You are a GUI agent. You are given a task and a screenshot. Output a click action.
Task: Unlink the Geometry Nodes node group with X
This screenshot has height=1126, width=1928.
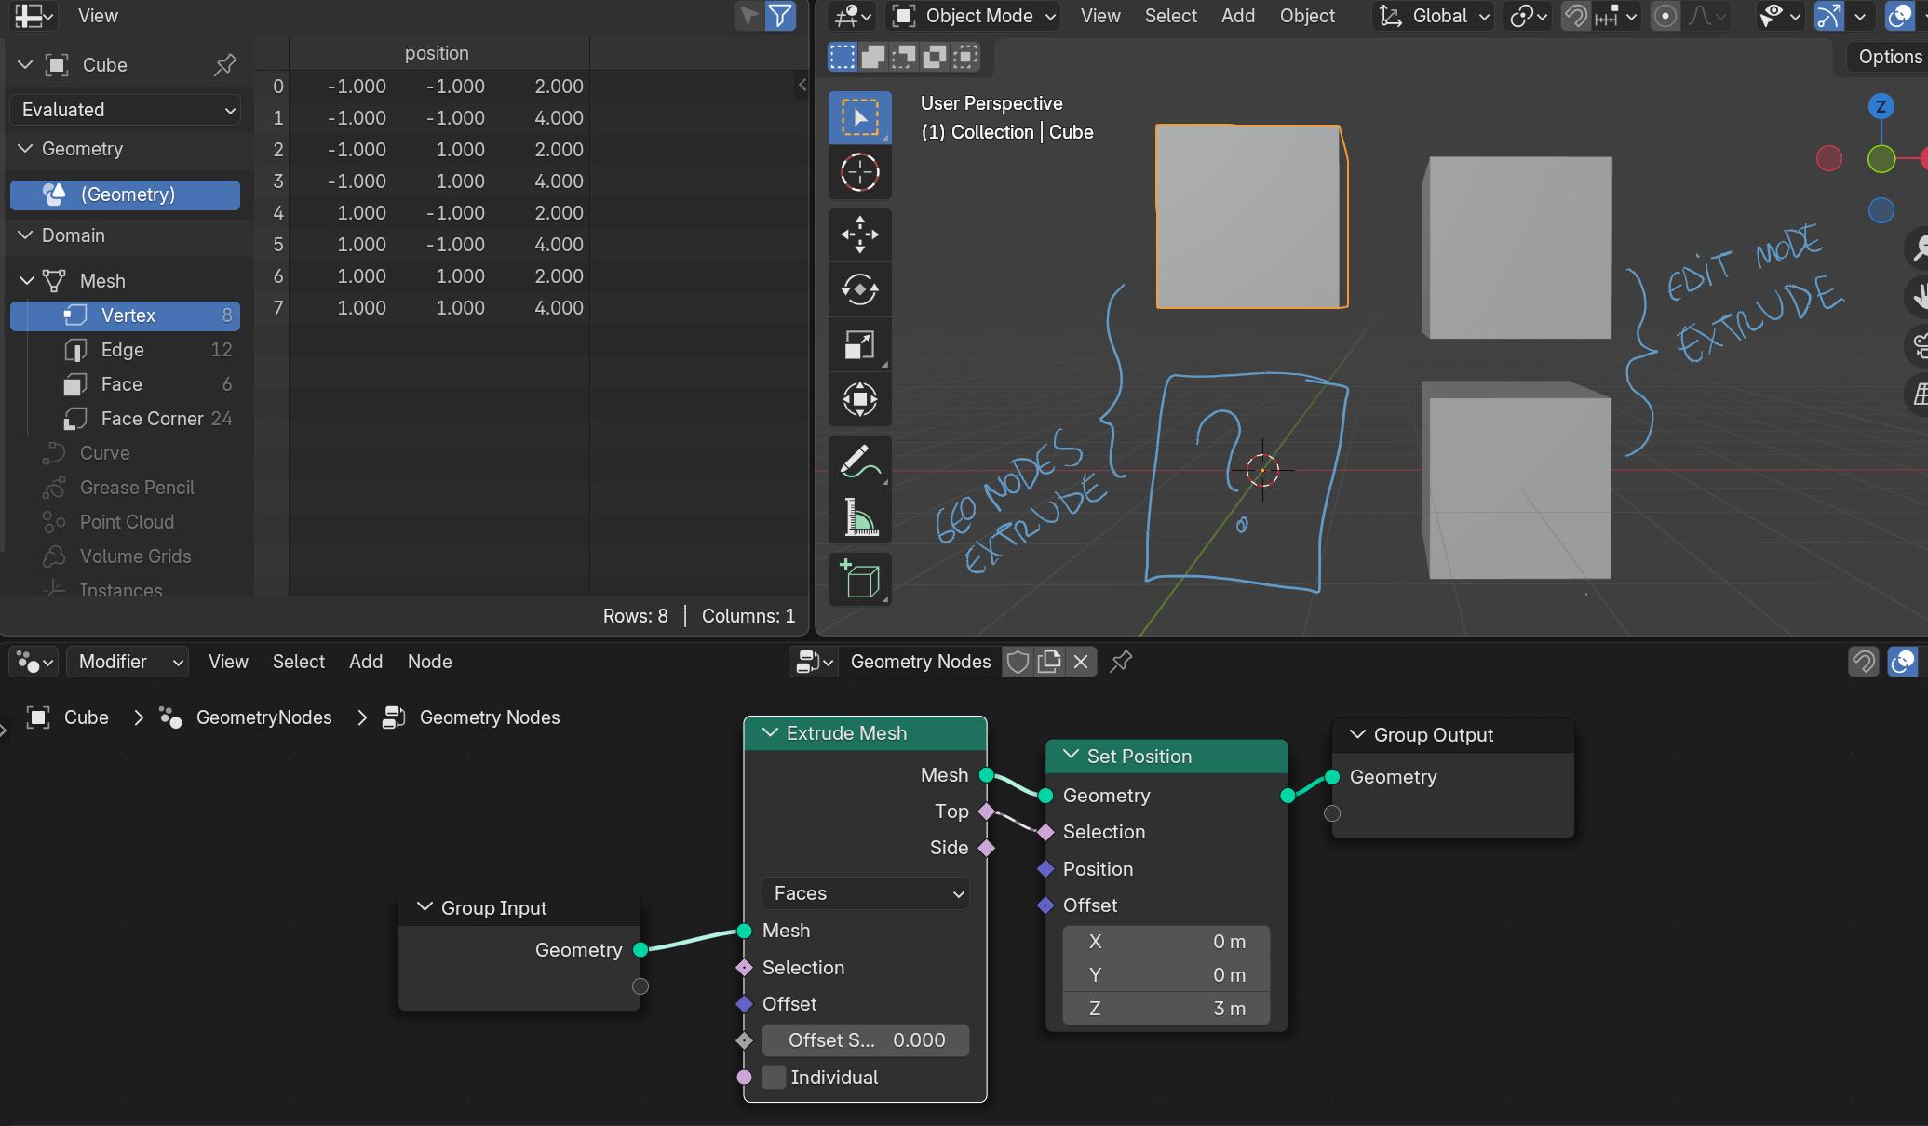tap(1080, 662)
